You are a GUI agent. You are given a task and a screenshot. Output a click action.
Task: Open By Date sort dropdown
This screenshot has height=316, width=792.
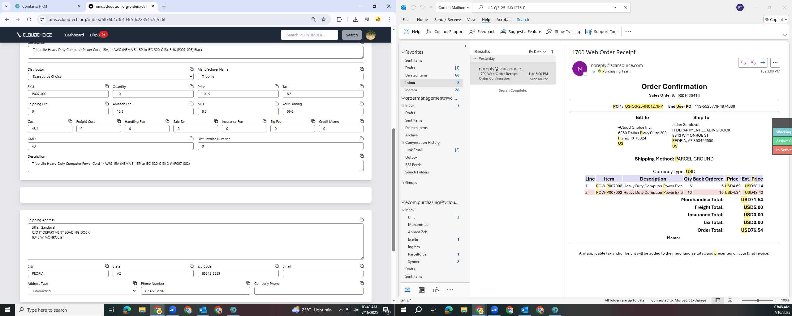(x=537, y=52)
